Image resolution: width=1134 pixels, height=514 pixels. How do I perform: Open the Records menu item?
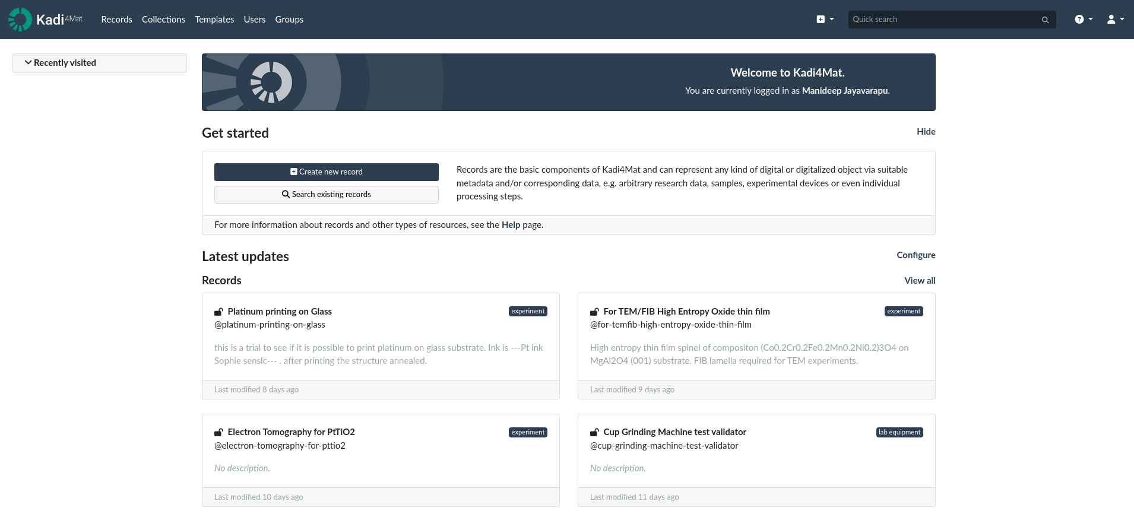[116, 20]
